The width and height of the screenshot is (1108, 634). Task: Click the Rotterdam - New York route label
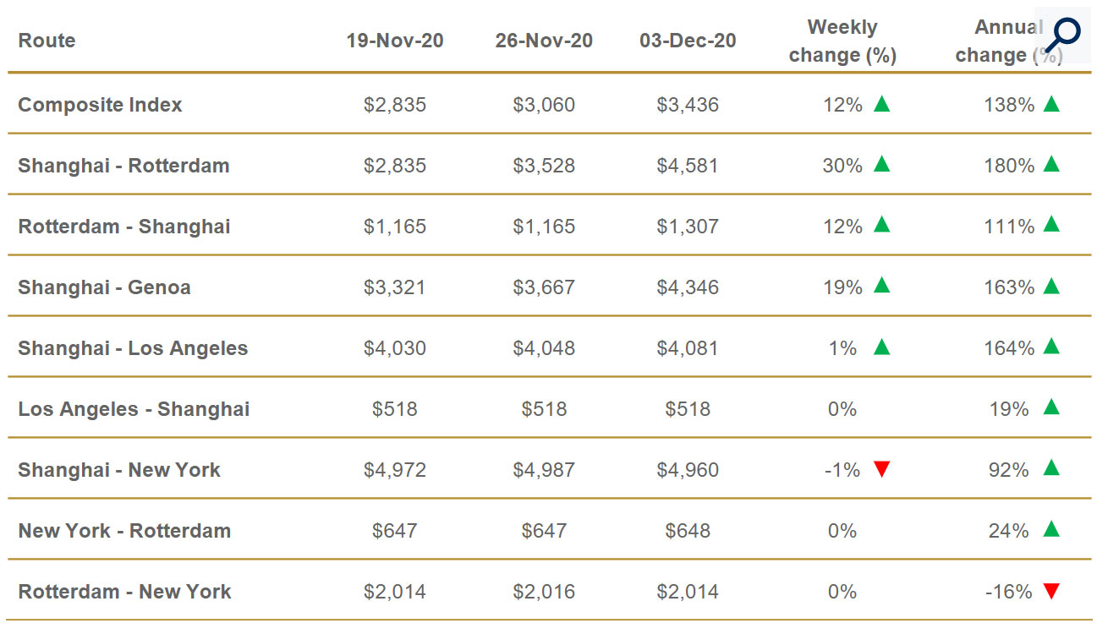pos(124,592)
